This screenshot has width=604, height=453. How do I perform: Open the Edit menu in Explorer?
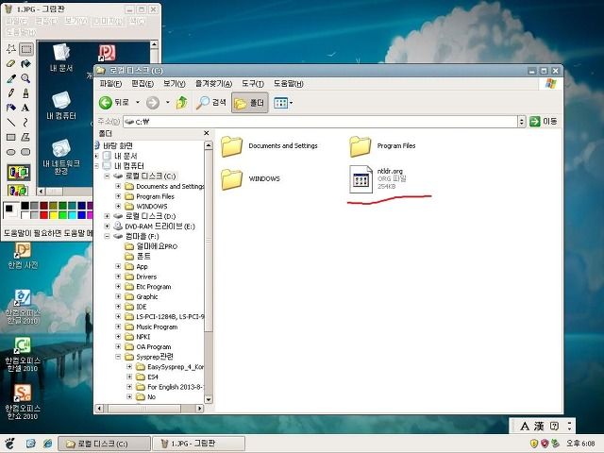143,84
